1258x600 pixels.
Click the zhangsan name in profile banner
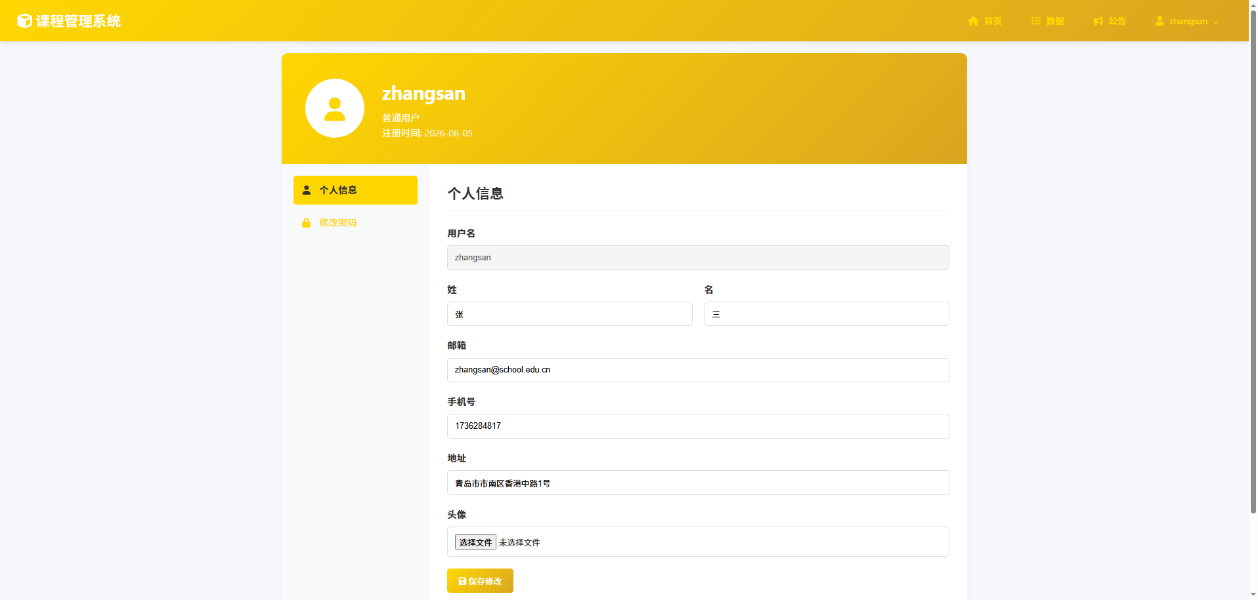coord(423,93)
